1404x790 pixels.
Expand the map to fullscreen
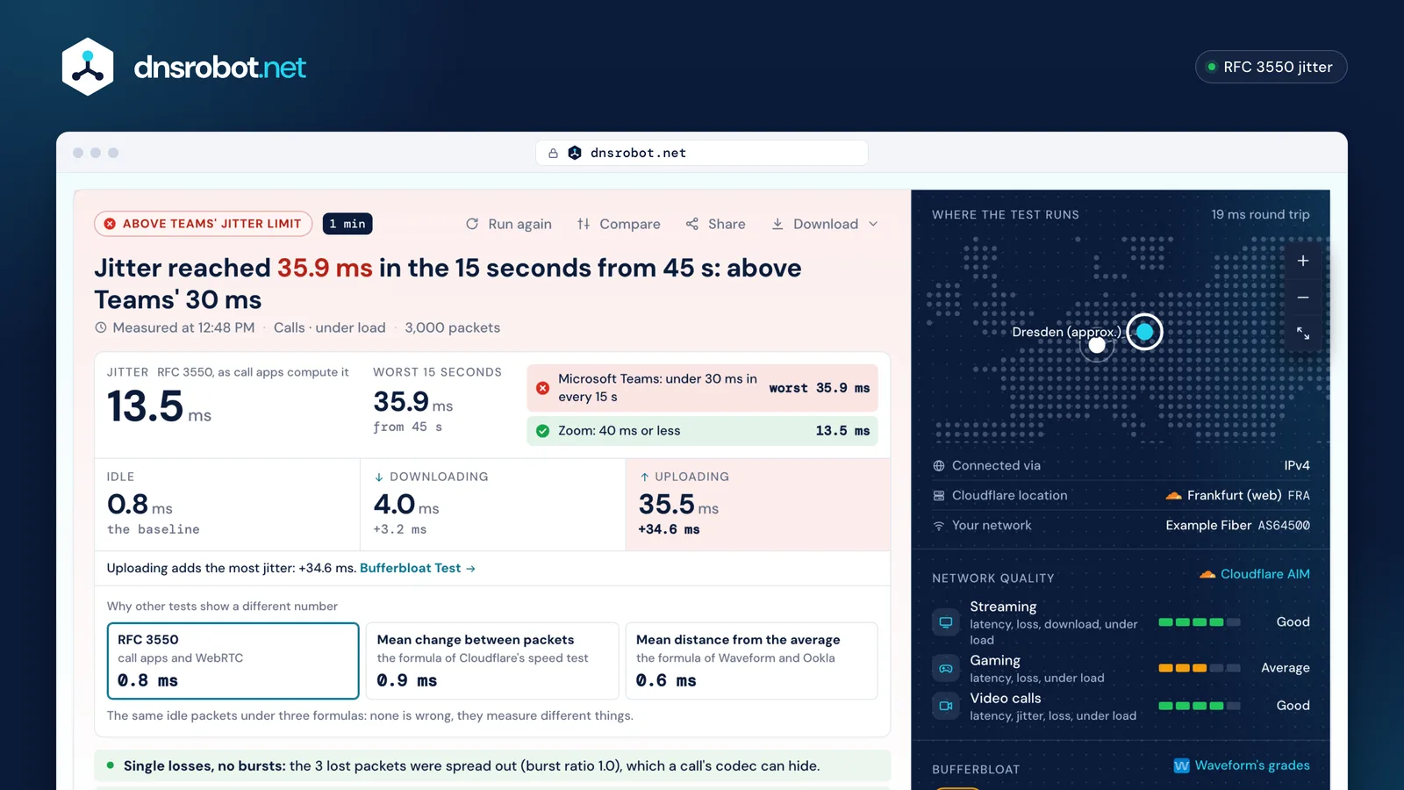coord(1303,334)
